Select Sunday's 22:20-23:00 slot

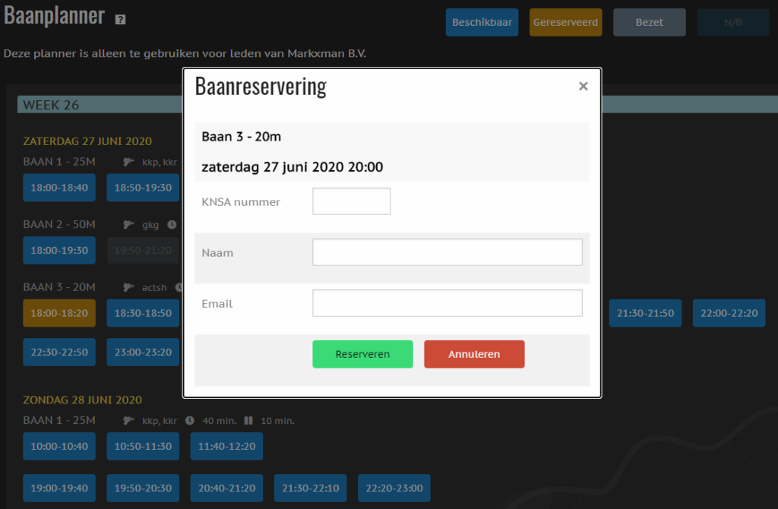pyautogui.click(x=394, y=488)
